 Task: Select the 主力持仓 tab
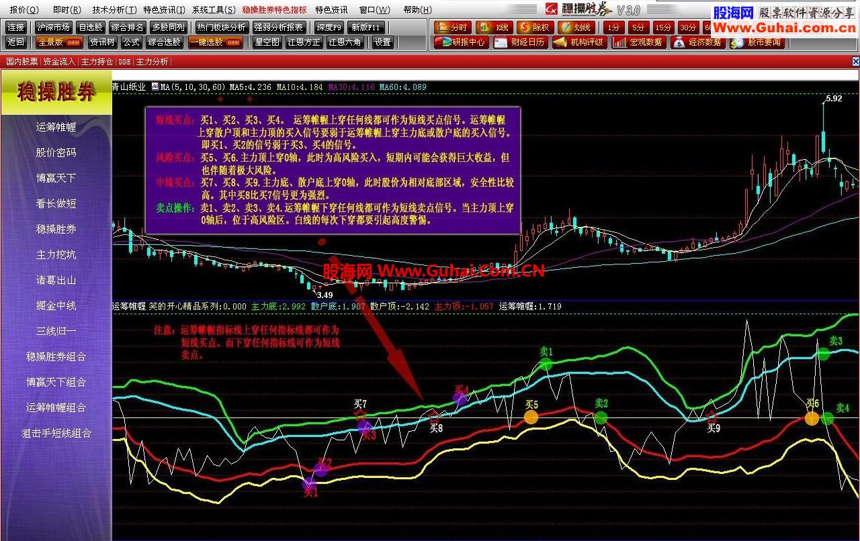pos(97,61)
